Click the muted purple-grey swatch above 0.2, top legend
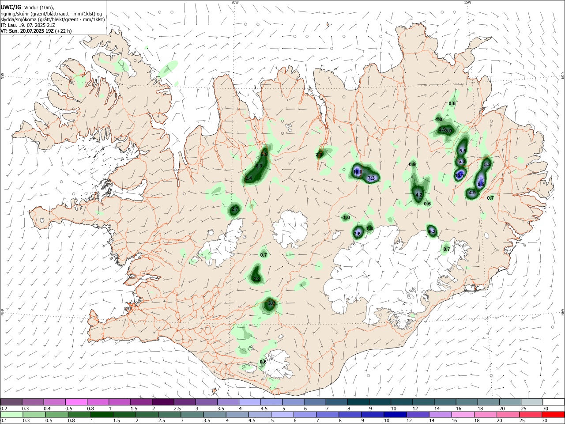The width and height of the screenshot is (565, 424). click(x=11, y=402)
